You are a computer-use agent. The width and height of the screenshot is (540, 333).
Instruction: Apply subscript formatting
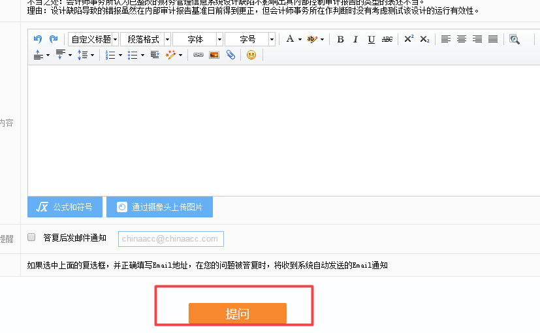pyautogui.click(x=424, y=39)
